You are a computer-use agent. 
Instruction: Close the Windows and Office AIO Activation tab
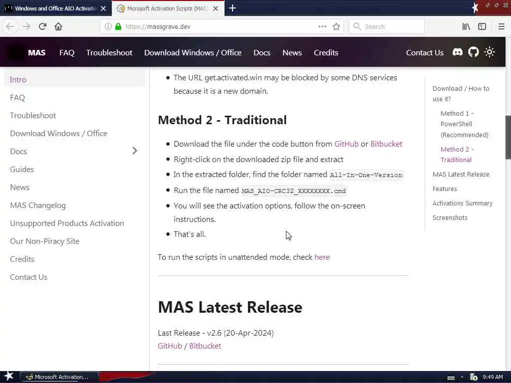click(x=103, y=8)
